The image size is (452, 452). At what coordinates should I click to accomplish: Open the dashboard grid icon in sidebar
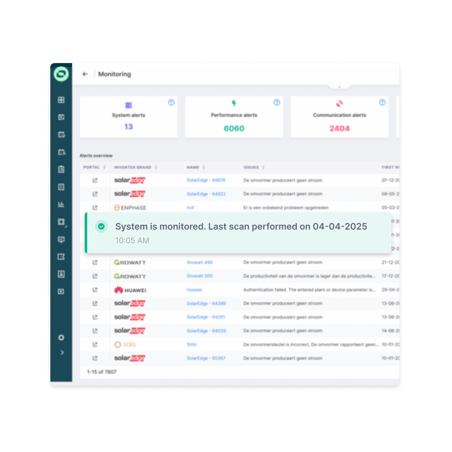pyautogui.click(x=61, y=100)
